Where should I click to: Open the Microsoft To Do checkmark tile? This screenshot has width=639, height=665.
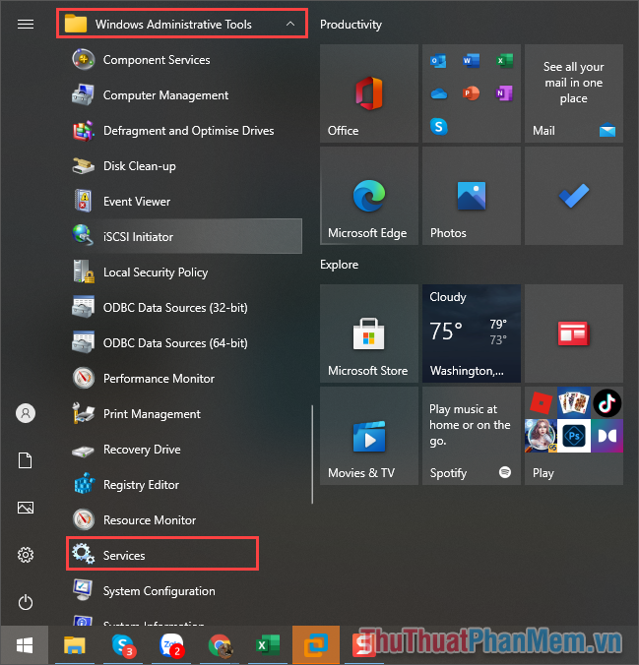tap(574, 196)
